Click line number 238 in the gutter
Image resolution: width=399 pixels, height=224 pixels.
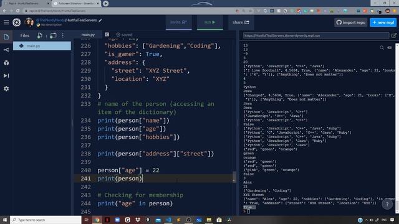coord(86,154)
